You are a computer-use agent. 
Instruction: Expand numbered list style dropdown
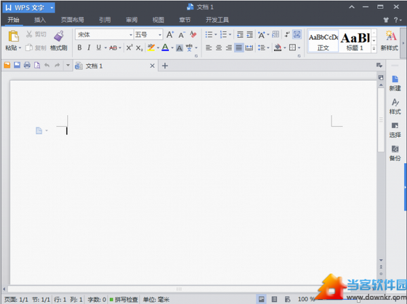point(230,35)
